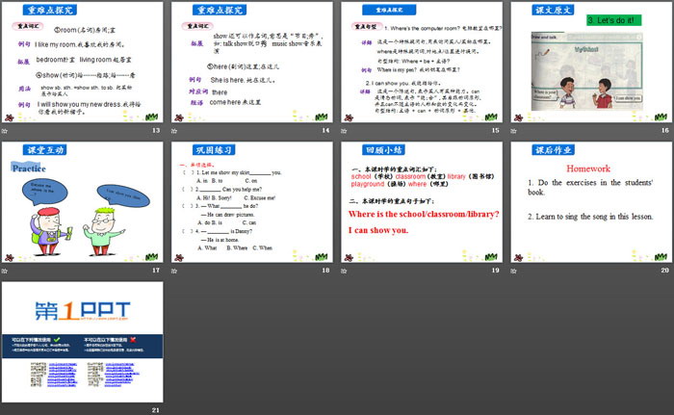Select slide 19 summary thumbnail 'I can show you'
The width and height of the screenshot is (674, 415).
tap(422, 202)
